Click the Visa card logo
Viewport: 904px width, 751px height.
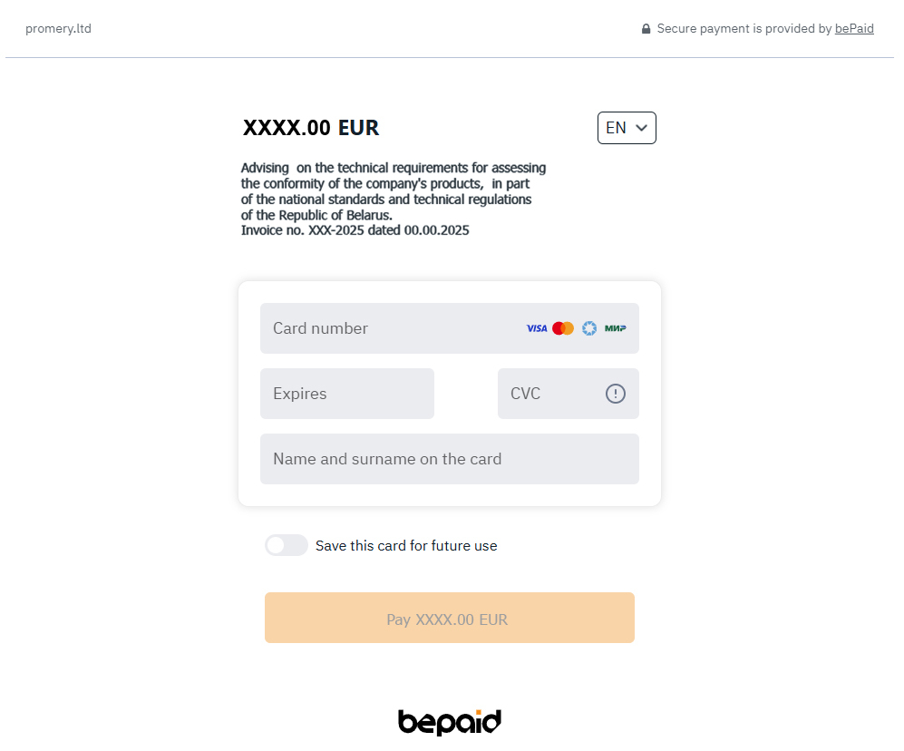537,328
